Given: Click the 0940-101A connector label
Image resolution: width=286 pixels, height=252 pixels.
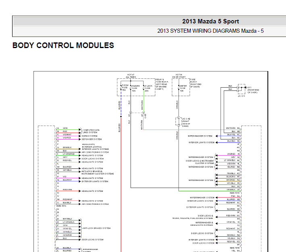Looking at the screenshot, I should 61,206.
